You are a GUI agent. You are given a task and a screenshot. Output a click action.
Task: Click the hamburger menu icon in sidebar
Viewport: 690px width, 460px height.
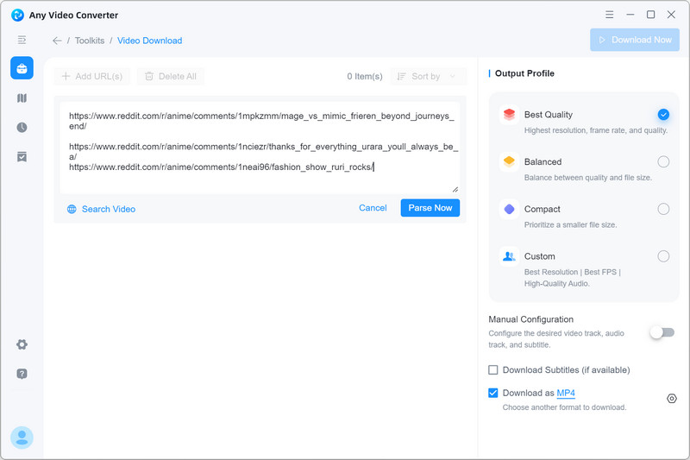(x=22, y=40)
